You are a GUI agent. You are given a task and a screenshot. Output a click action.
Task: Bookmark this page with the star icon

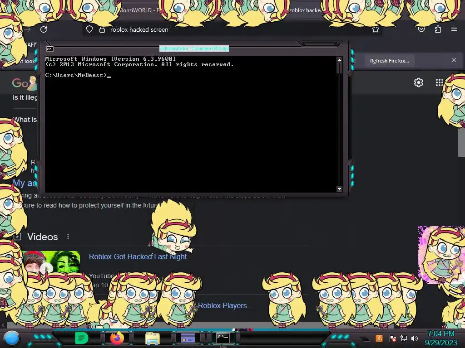pos(376,29)
